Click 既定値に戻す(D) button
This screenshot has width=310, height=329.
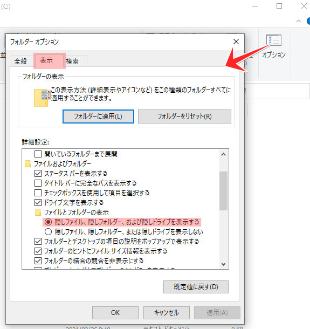click(196, 286)
